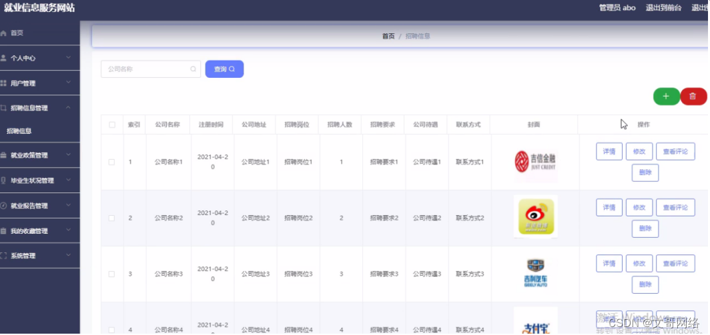Toggle the select-all checkbox in the table header
The width and height of the screenshot is (710, 335).
(112, 125)
